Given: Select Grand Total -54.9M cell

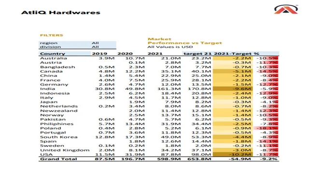Looking at the screenshot, I should tap(240, 159).
